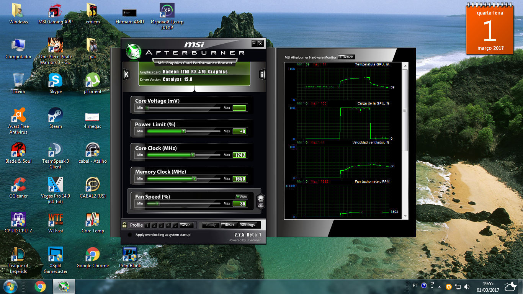Open Afterburner Settings
The height and width of the screenshot is (294, 523).
click(248, 225)
